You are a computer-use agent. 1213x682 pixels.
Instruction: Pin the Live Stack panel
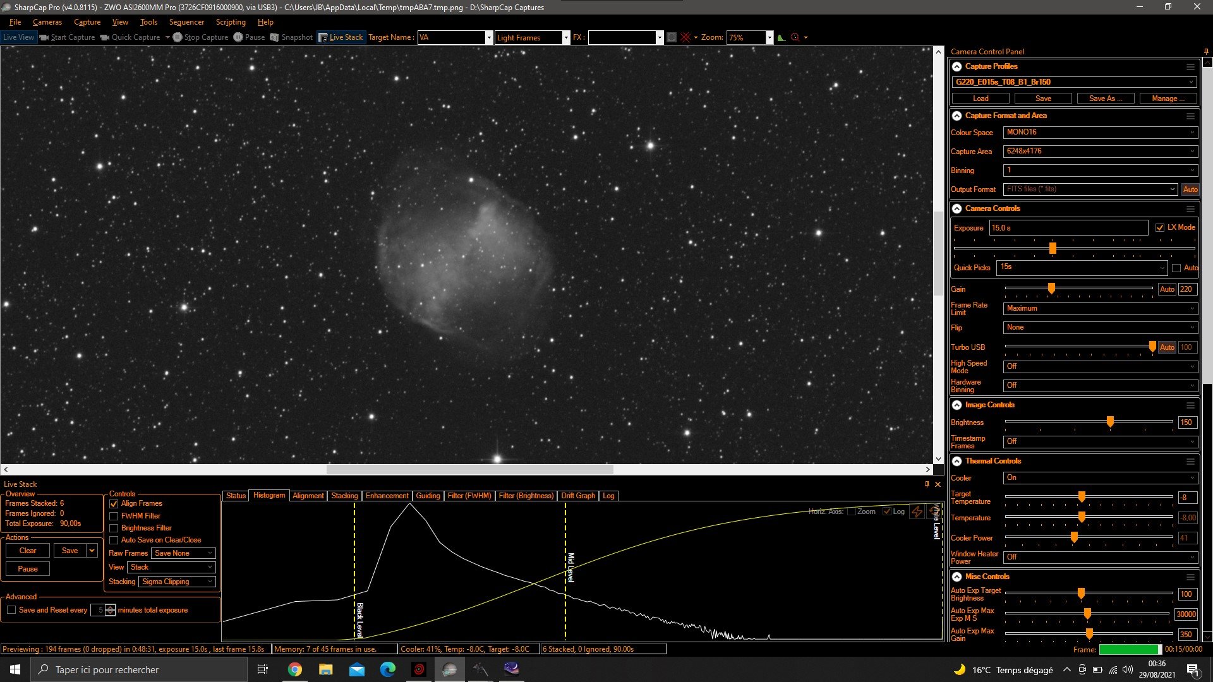tap(927, 484)
